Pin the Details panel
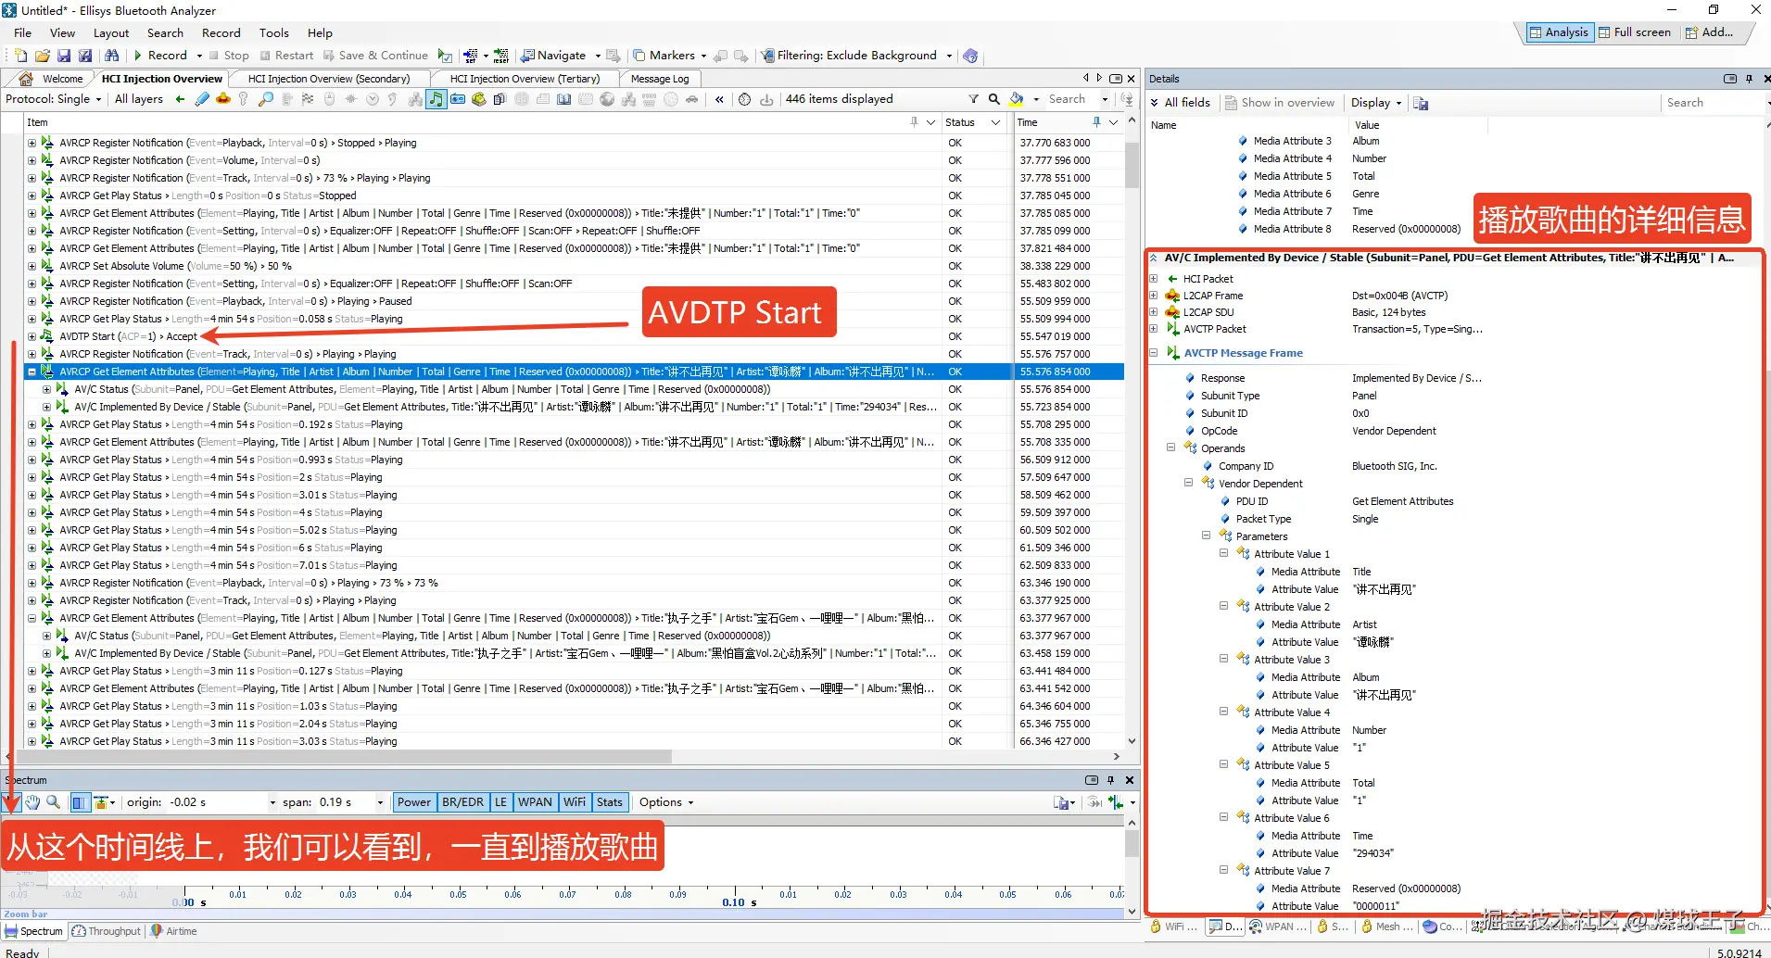Viewport: 1771px width, 958px height. pos(1750,79)
